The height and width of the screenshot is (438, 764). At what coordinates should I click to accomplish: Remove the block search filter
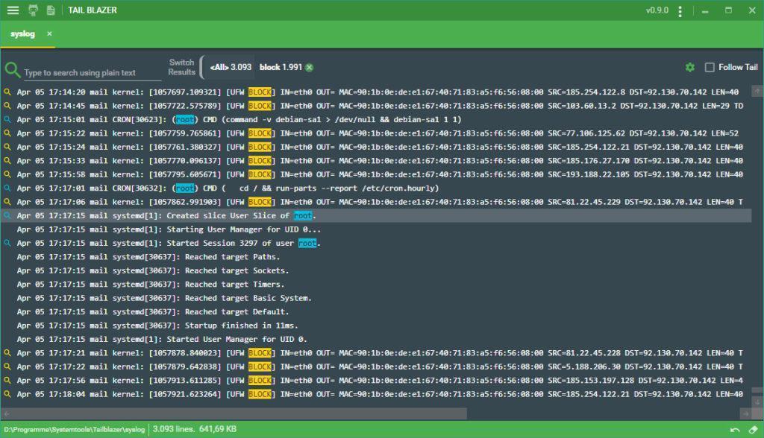(310, 68)
